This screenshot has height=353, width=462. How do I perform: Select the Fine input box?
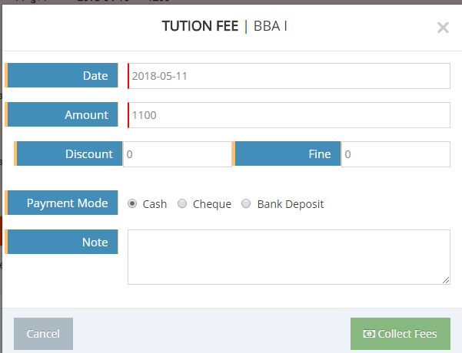[395, 154]
